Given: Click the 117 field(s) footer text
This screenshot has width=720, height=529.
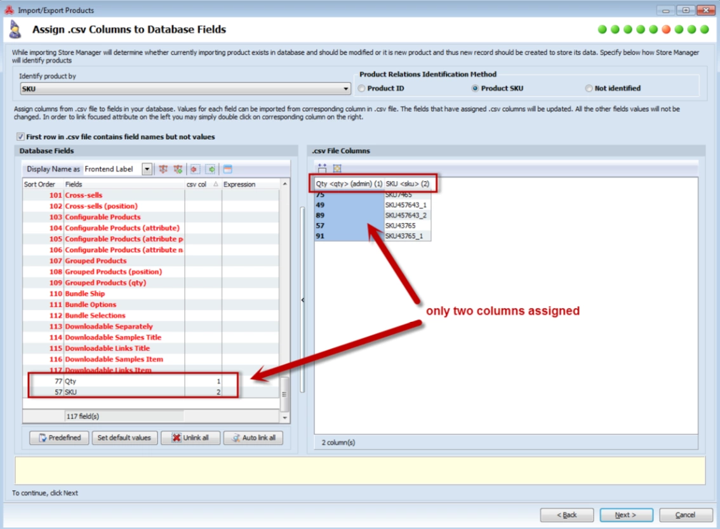Looking at the screenshot, I should pyautogui.click(x=83, y=417).
